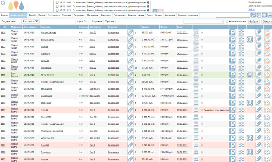Click the power icon in order 1938 row
The width and height of the screenshot is (272, 162).
pos(249,40)
